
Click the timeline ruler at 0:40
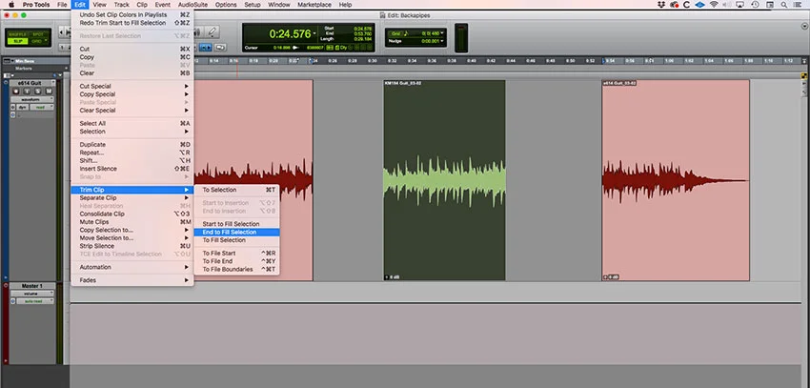point(472,61)
